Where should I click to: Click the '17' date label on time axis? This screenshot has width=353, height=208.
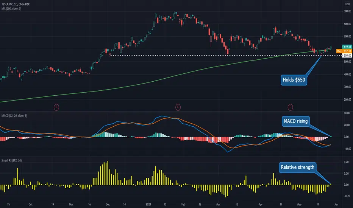coord(318,204)
